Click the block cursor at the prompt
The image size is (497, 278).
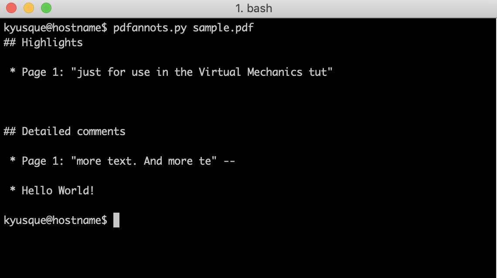click(x=116, y=220)
